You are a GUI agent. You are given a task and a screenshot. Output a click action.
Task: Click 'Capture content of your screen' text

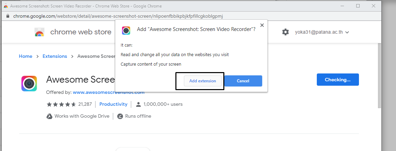point(151,64)
